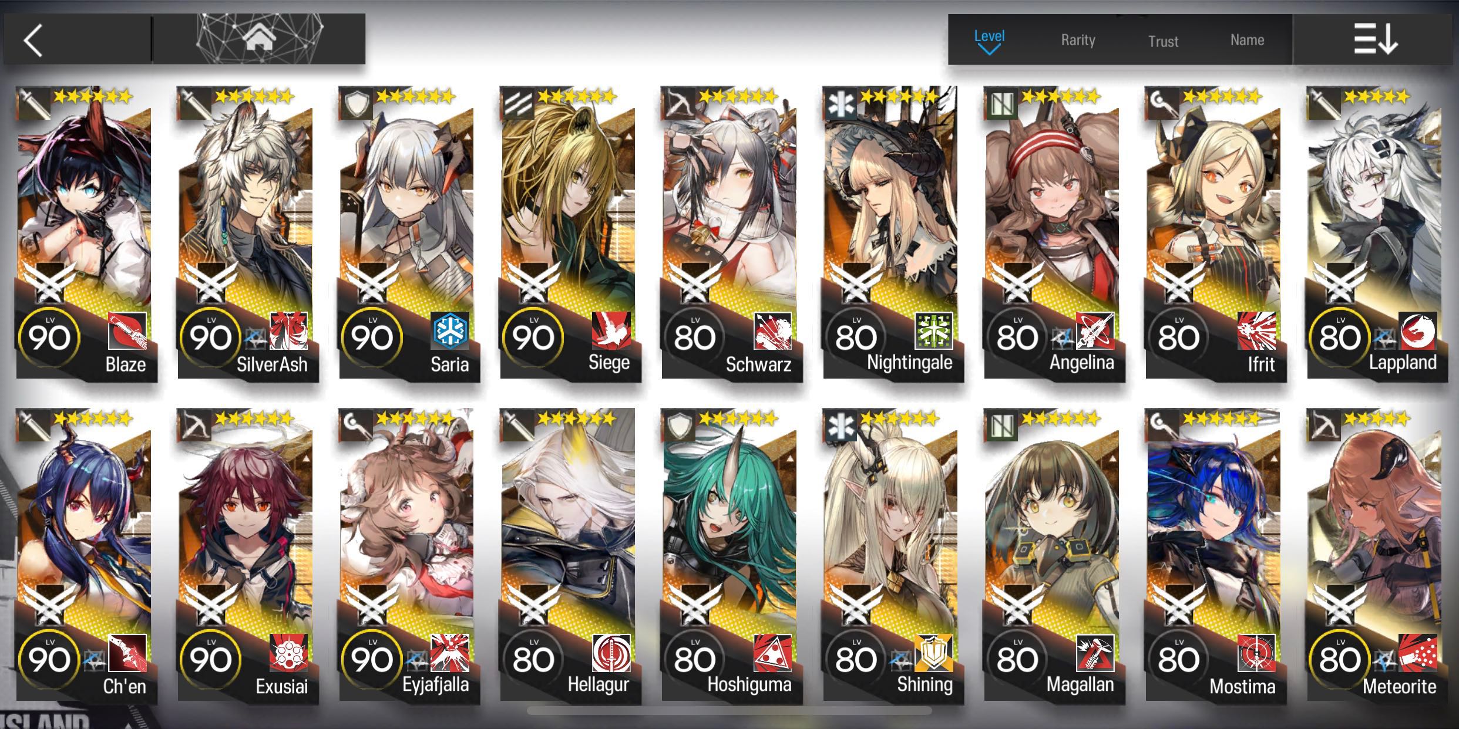Click Shining's yellow shield skill icon

(934, 653)
